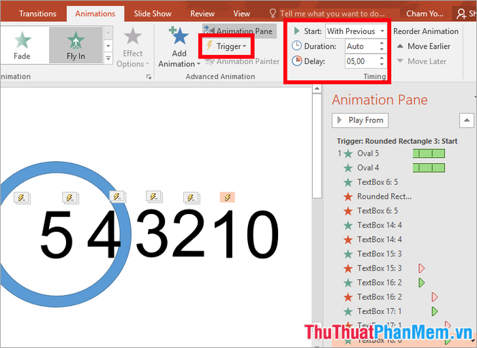Click the Tell me what you want search box
This screenshot has width=477, height=348.
click(333, 14)
